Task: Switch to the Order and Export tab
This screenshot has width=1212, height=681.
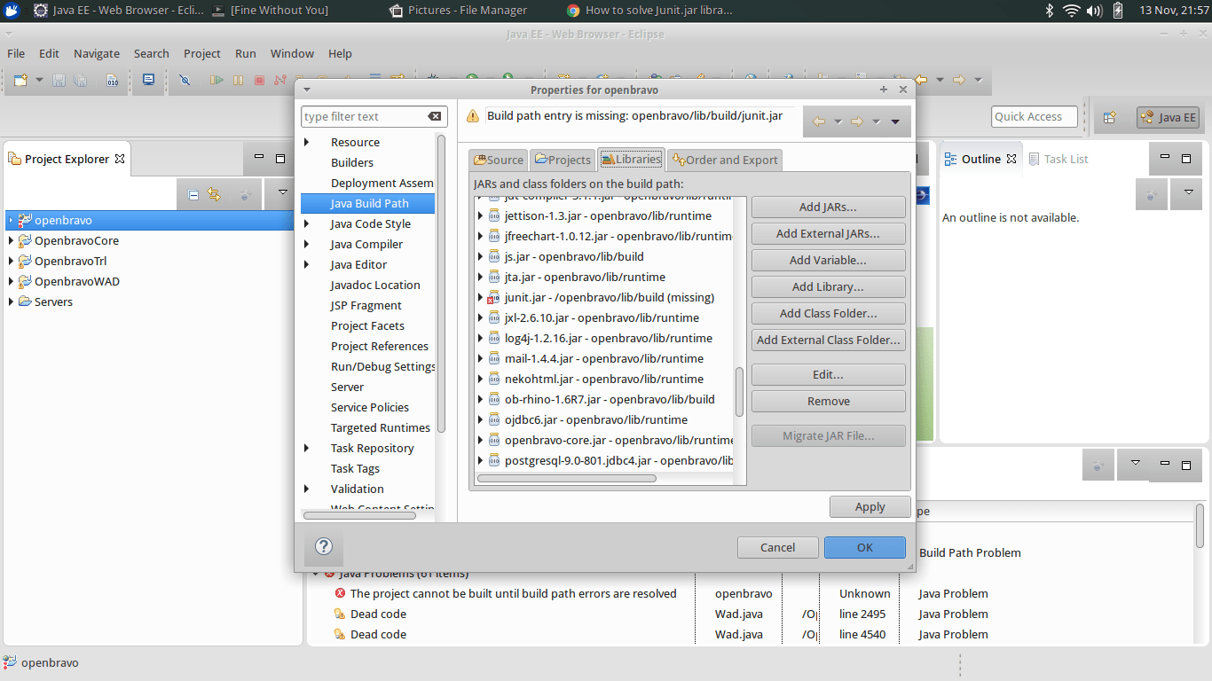Action: pyautogui.click(x=724, y=160)
